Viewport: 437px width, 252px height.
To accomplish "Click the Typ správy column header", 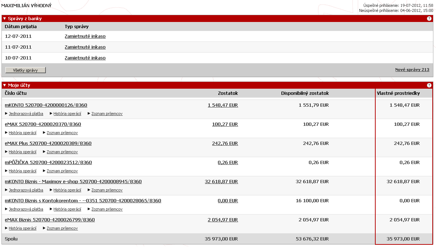I will 77,27.
